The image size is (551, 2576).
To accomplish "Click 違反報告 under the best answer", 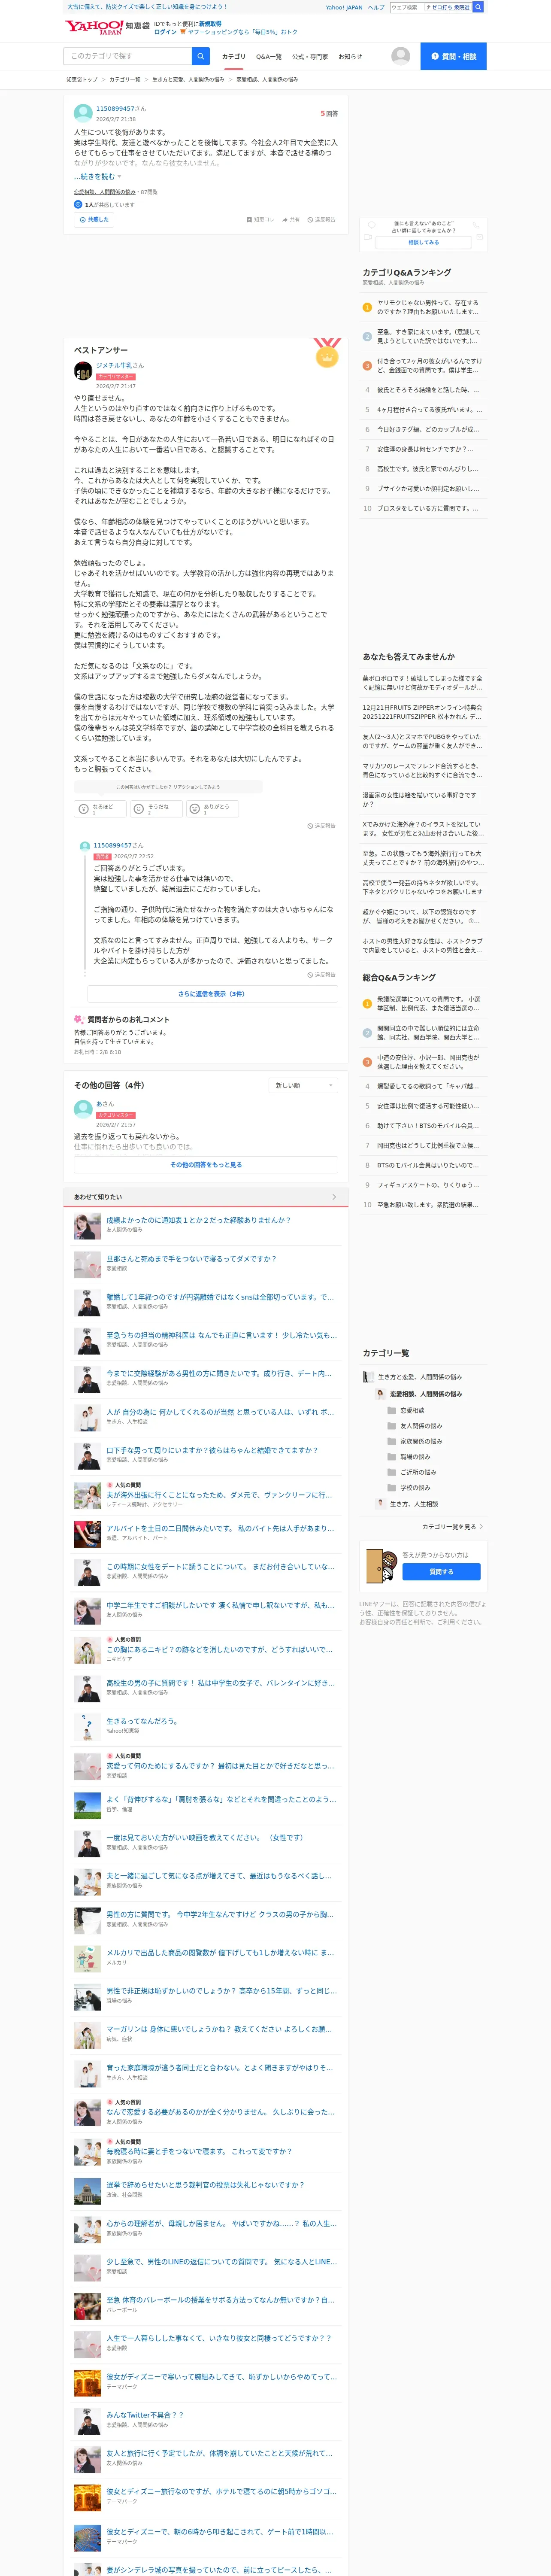I will tap(321, 826).
